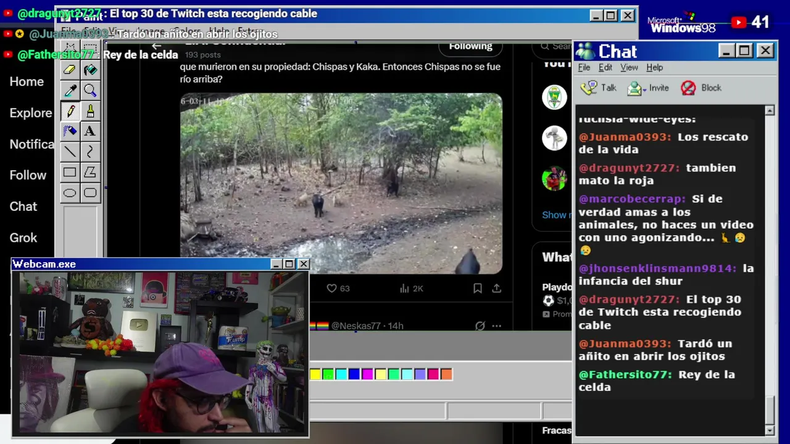
Task: Pick the dark blue swatch in Paint palette
Action: [x=354, y=374]
